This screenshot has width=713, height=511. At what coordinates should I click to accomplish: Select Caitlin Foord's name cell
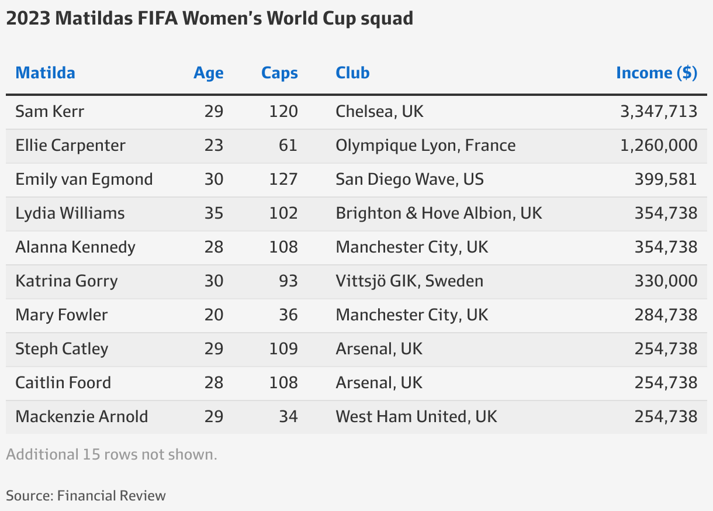[63, 382]
